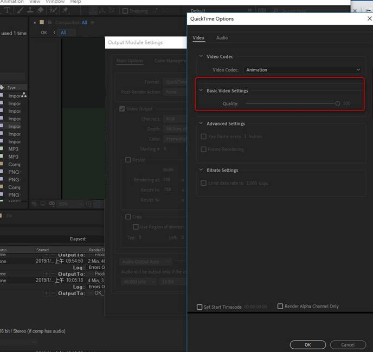
Task: Select Main Options tab in Output Module
Action: 130,61
